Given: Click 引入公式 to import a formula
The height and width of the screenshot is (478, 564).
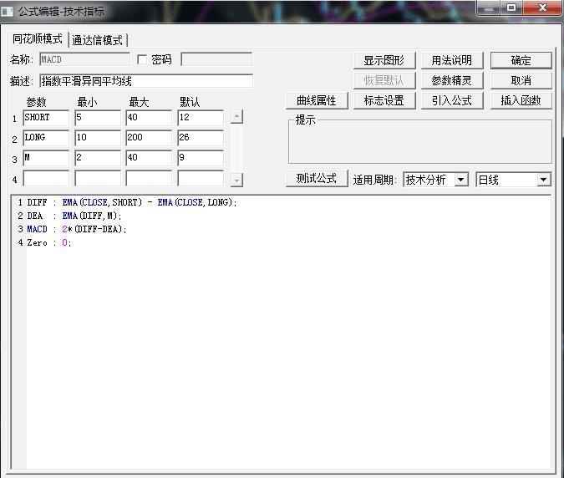Looking at the screenshot, I should (452, 100).
